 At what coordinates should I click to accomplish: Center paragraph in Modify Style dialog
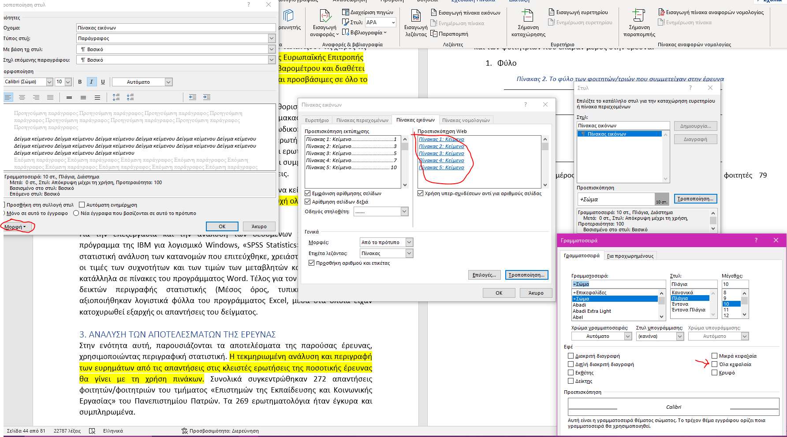click(x=22, y=97)
